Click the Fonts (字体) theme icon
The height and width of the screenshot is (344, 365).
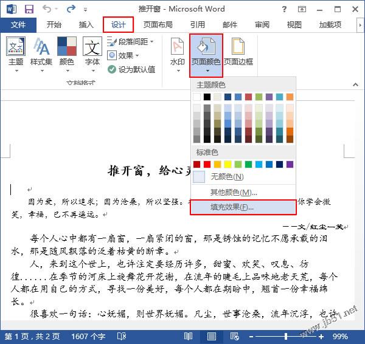pyautogui.click(x=92, y=52)
